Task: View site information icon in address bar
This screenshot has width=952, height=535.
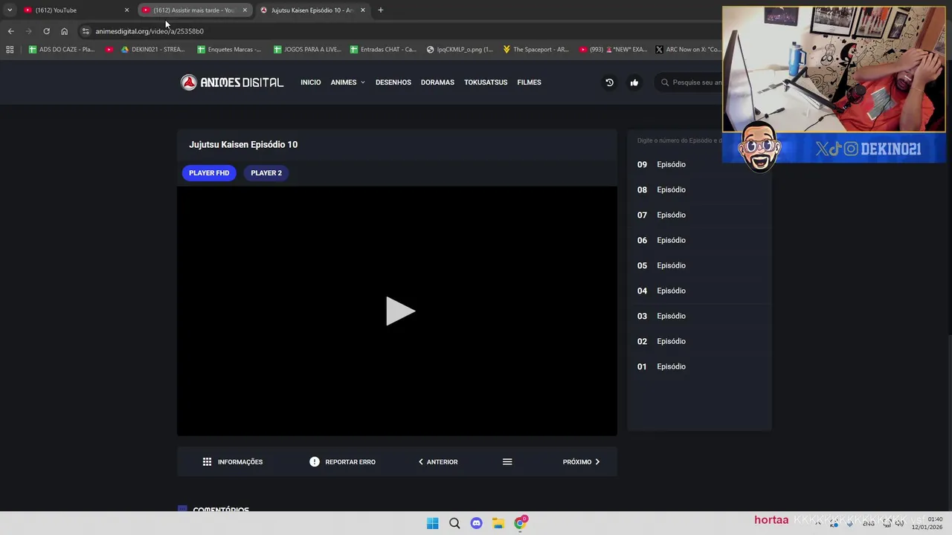Action: [86, 31]
